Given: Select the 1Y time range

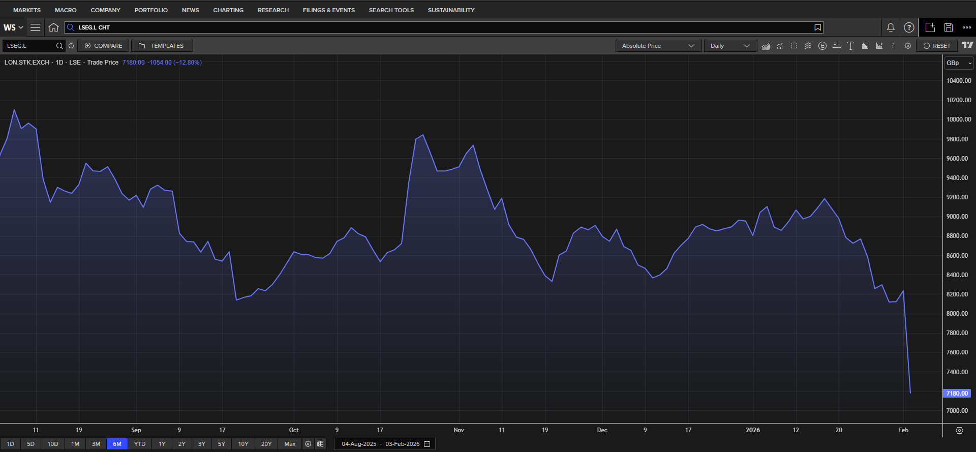Looking at the screenshot, I should 162,444.
